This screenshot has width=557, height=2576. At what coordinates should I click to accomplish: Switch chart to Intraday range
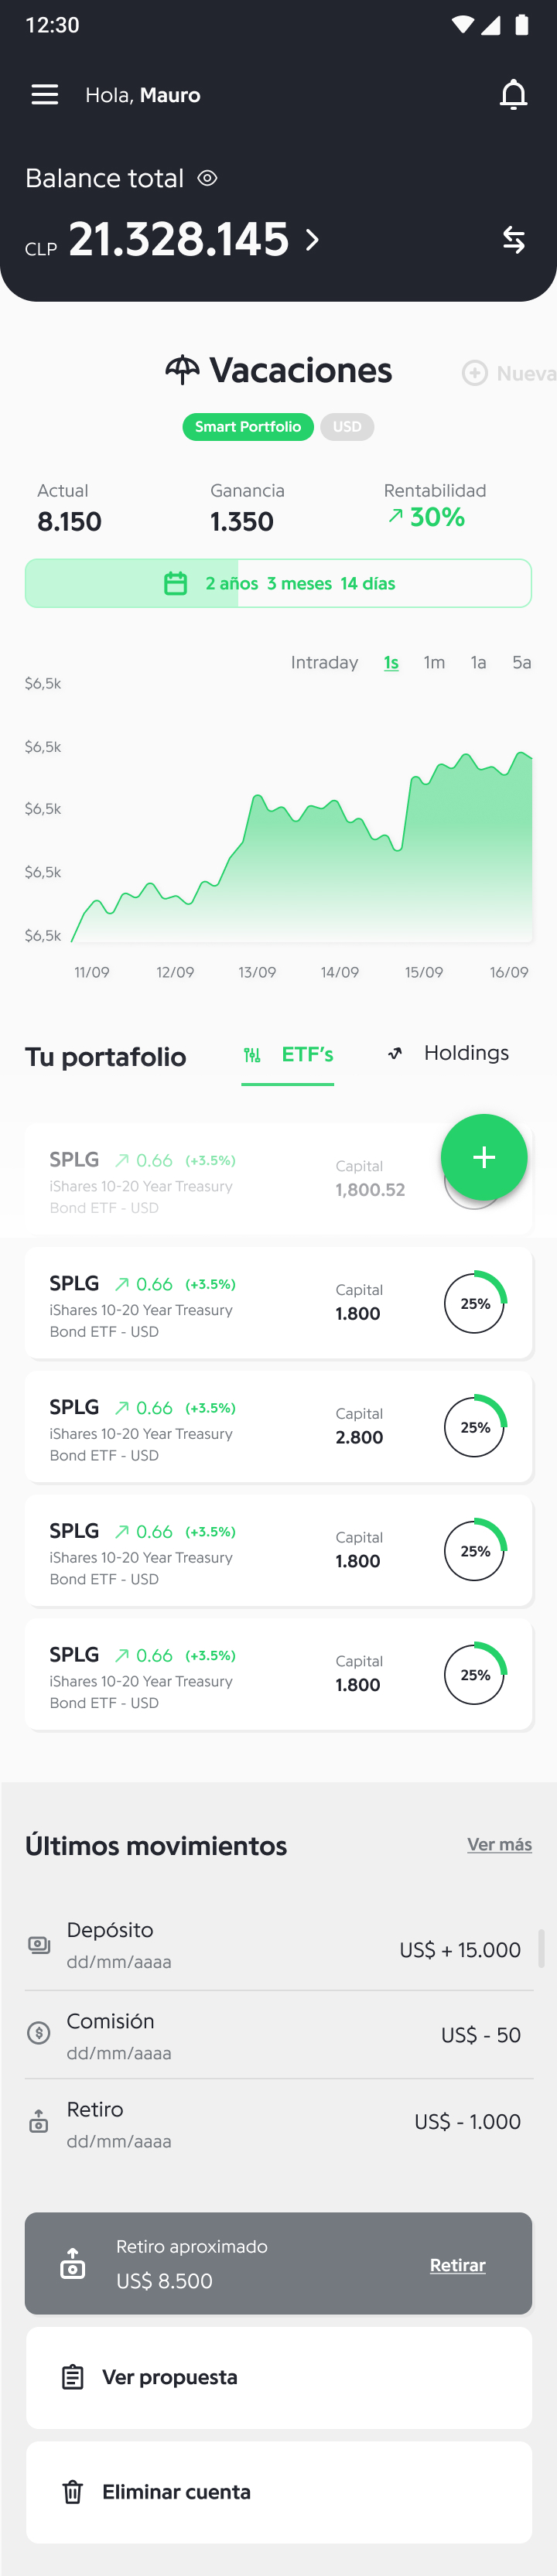point(324,662)
